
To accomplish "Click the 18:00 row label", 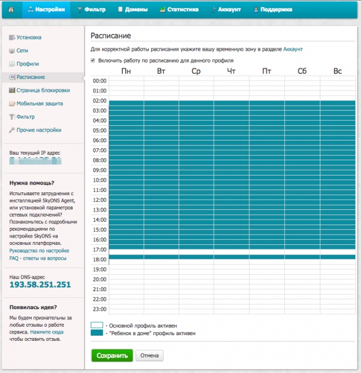I will tap(100, 260).
